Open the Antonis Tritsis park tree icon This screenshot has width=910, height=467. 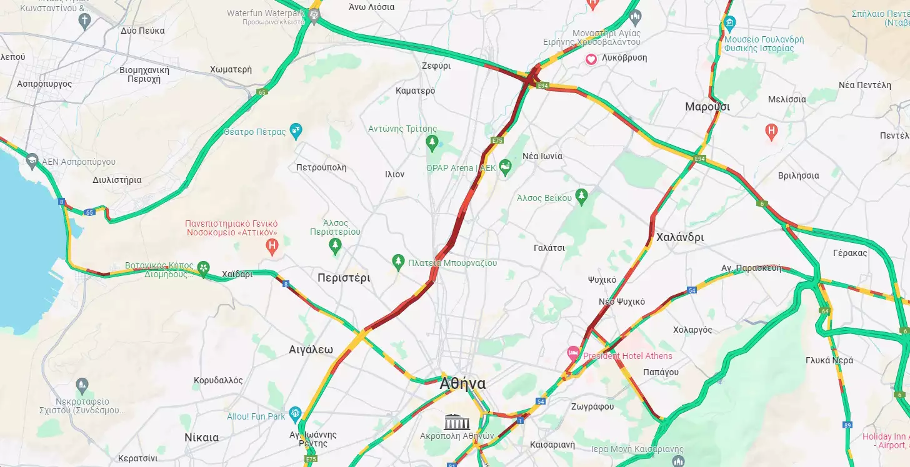point(431,144)
